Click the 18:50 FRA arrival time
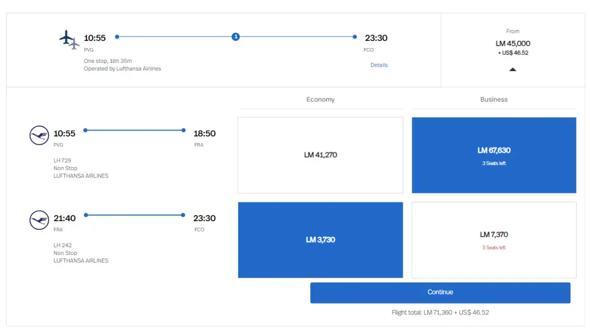590x333 pixels. click(x=204, y=134)
